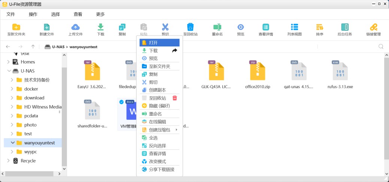The image size is (389, 182).
Task: Navigate up one folder level
Action: 33,47
